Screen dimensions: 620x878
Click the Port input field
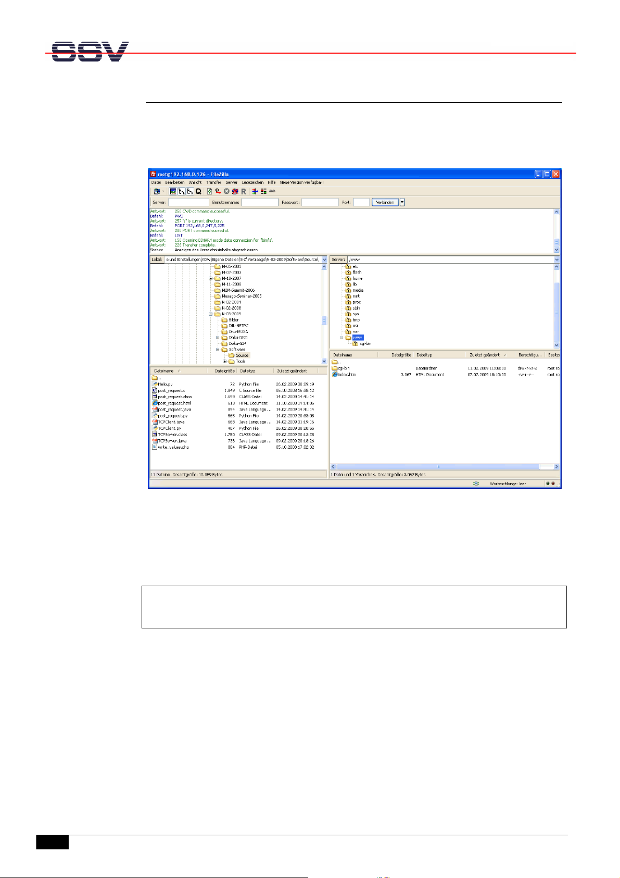click(361, 202)
